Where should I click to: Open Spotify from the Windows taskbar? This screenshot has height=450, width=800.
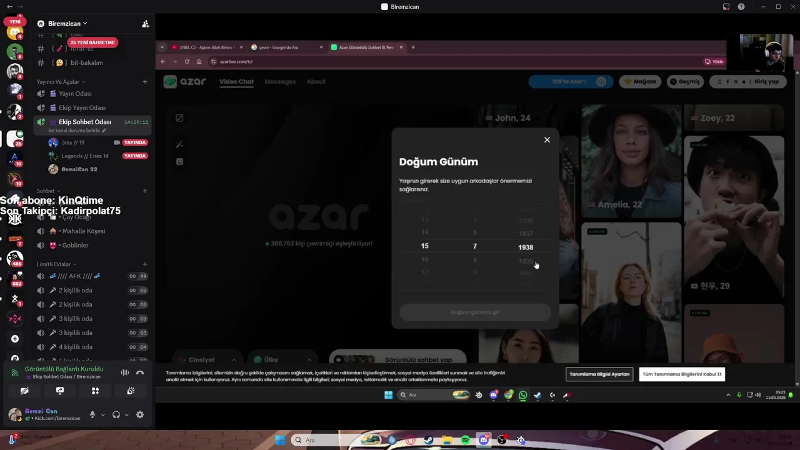466,441
